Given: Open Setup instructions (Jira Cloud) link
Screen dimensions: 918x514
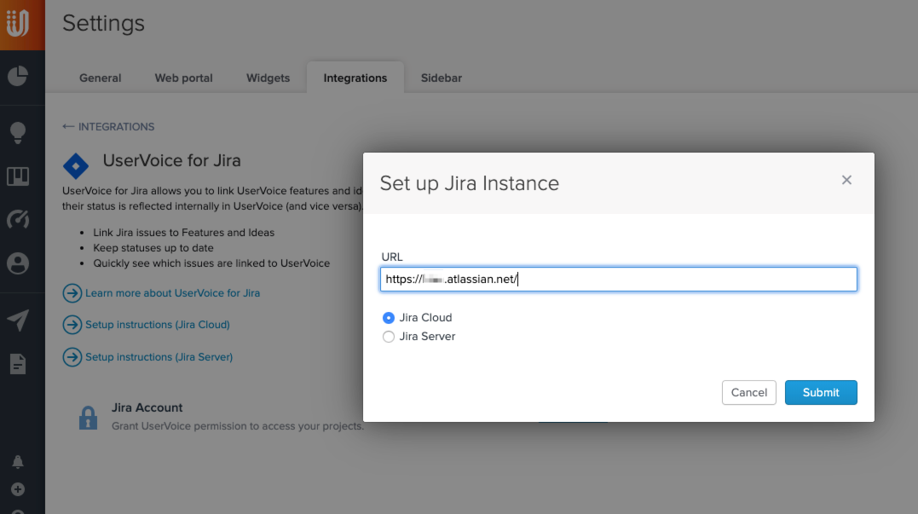Looking at the screenshot, I should (x=157, y=325).
